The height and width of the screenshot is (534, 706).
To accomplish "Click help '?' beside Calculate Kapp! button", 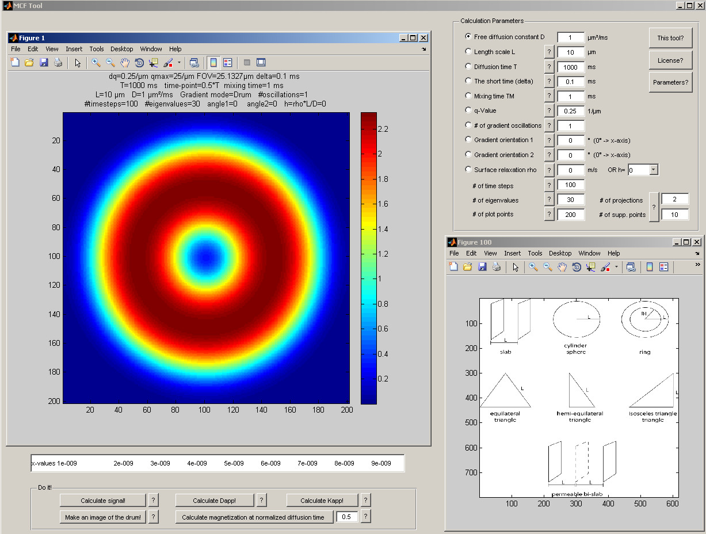I will (366, 500).
